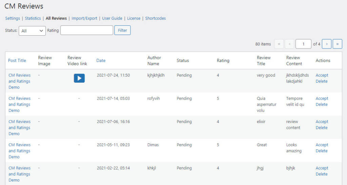Click review title 'Quia aspernatur volu'
347x185 pixels.
coord(266,104)
